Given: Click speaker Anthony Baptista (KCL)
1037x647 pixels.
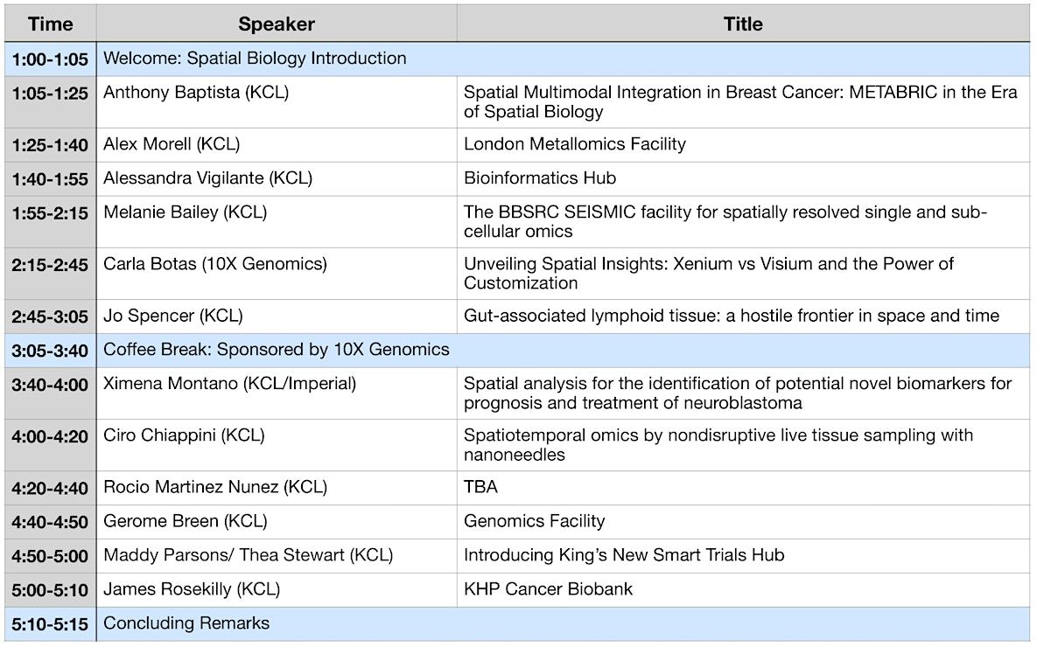Looking at the screenshot, I should [195, 93].
